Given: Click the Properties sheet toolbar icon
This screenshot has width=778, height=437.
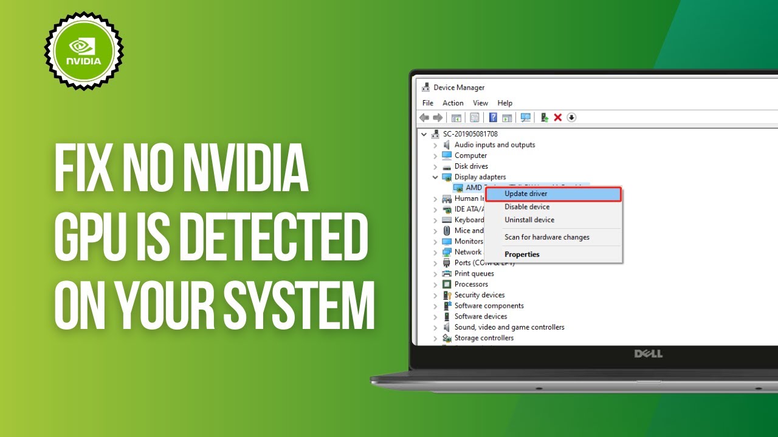Looking at the screenshot, I should (x=475, y=118).
